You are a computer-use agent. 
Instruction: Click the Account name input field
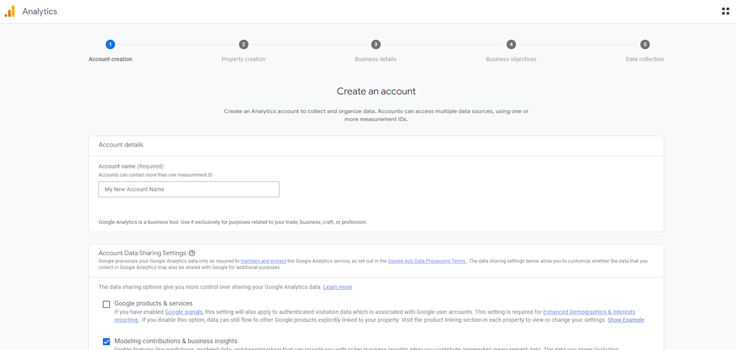[189, 189]
